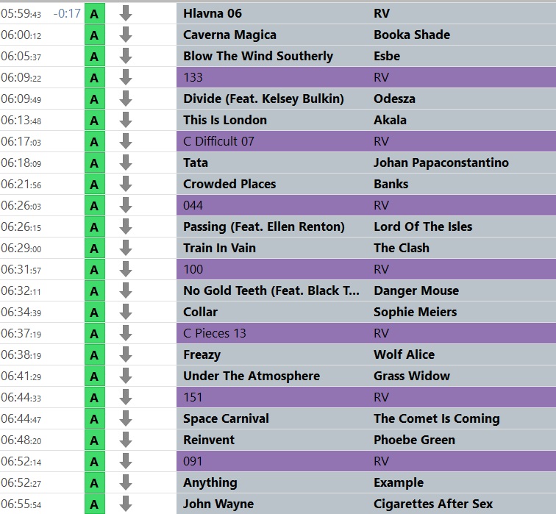Viewport: 556px width, 514px height.
Task: Click the -0:17 time offset value
Action: (x=67, y=14)
